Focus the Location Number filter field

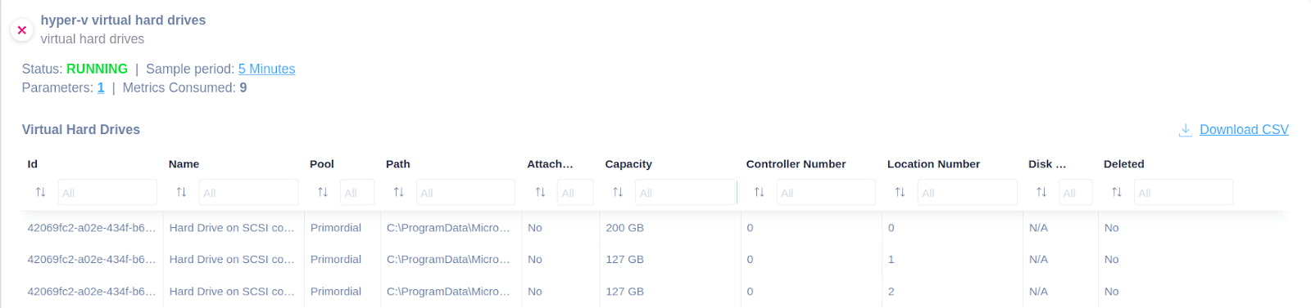967,192
